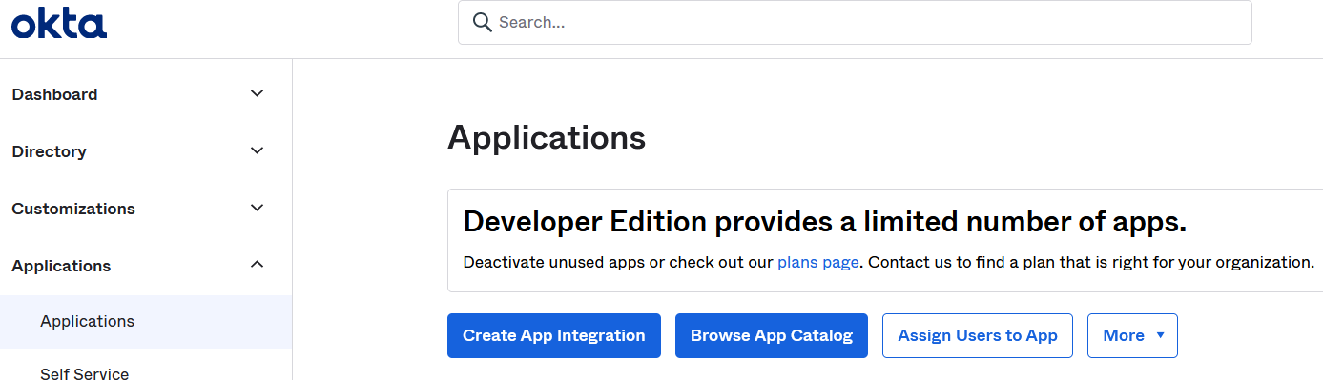Image resolution: width=1323 pixels, height=380 pixels.
Task: Focus the Search input field
Action: tap(855, 22)
